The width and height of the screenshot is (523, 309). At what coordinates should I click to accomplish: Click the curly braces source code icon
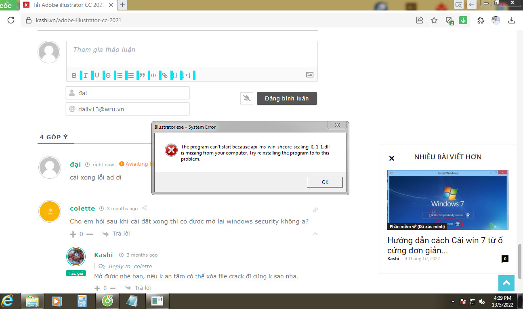(x=175, y=75)
